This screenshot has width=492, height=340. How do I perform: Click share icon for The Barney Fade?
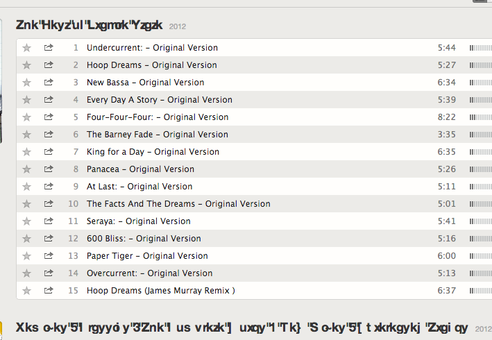49,135
